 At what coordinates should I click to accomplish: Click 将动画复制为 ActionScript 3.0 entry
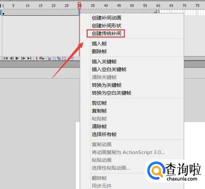click(x=128, y=152)
